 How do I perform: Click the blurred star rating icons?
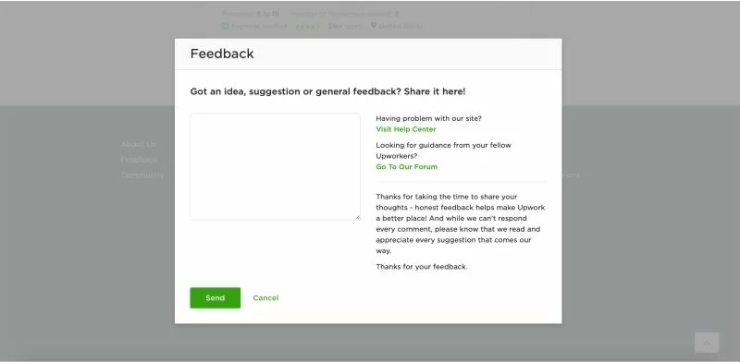307,27
